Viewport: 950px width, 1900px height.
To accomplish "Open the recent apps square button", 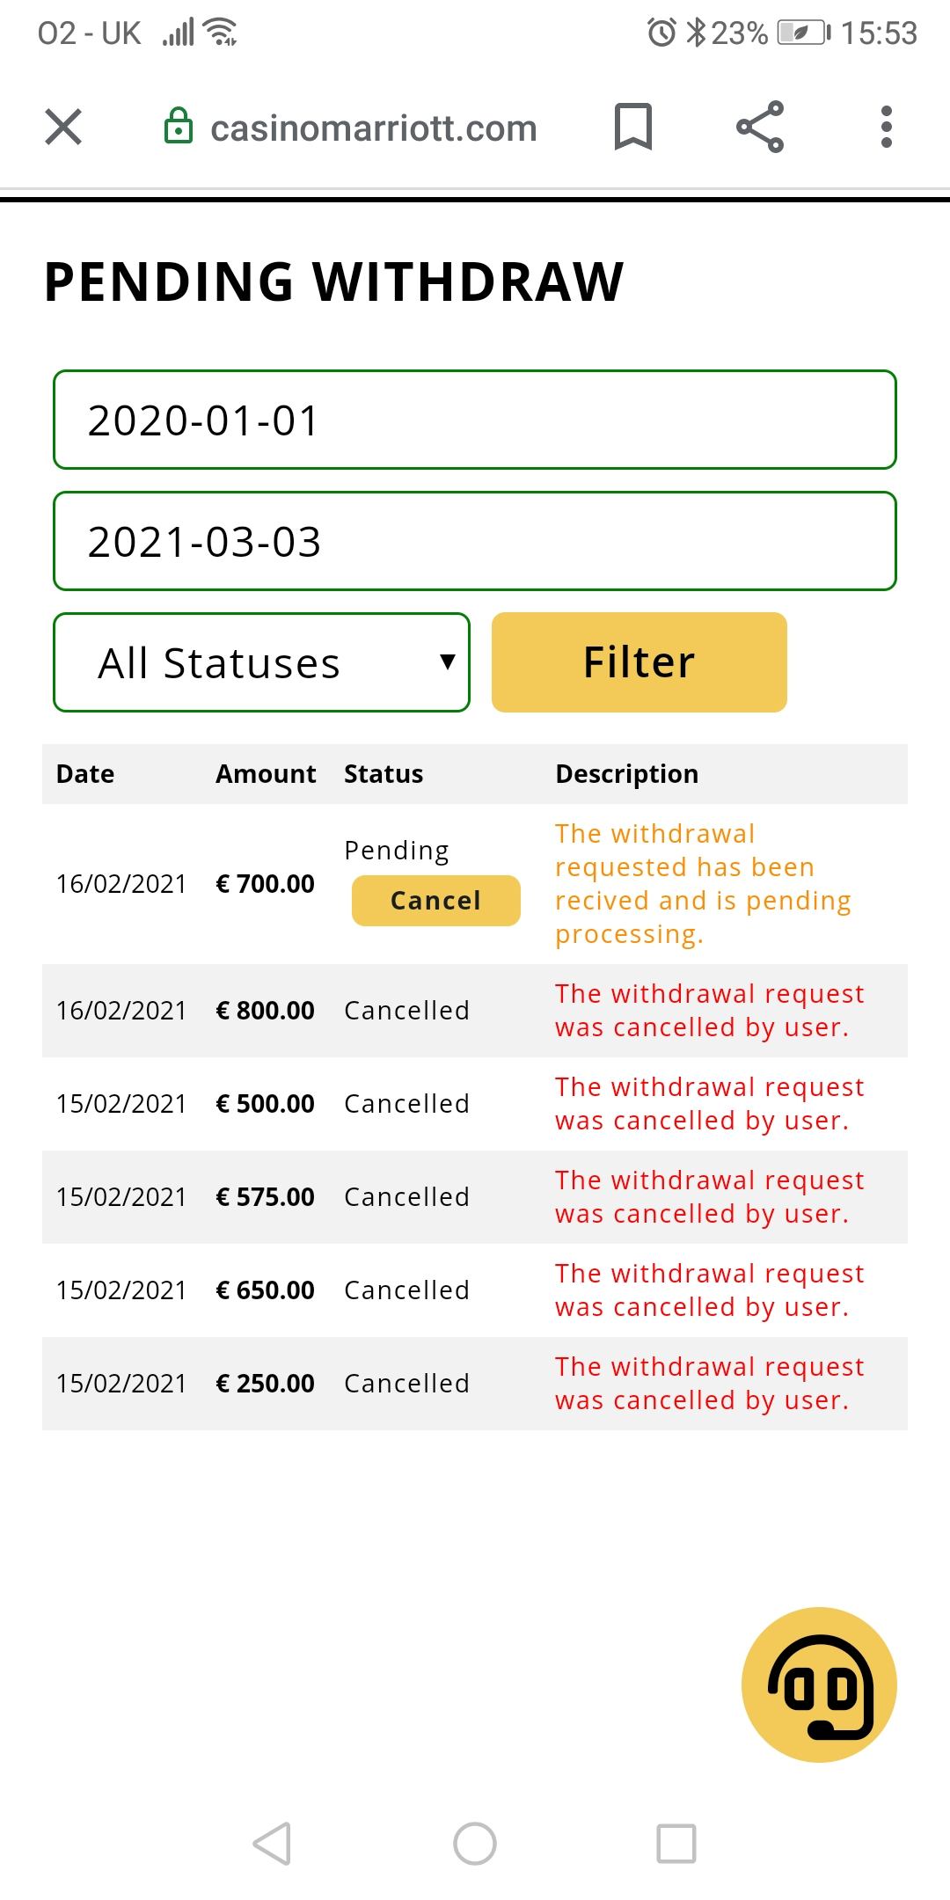I will click(x=676, y=1843).
